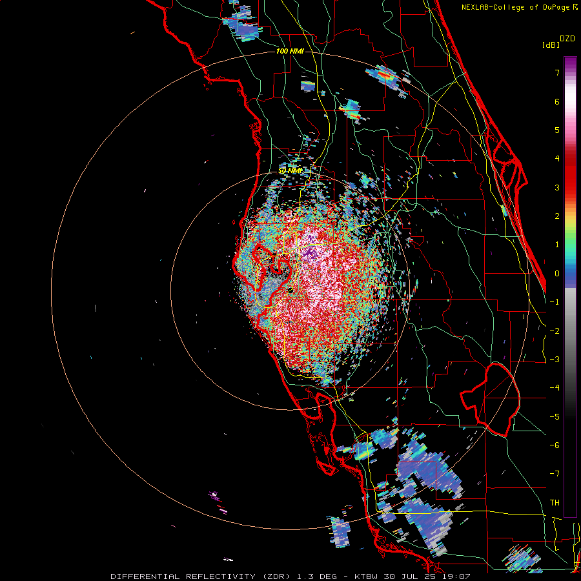The width and height of the screenshot is (581, 581).
Task: Click the DZD legend heading
Action: 567,39
